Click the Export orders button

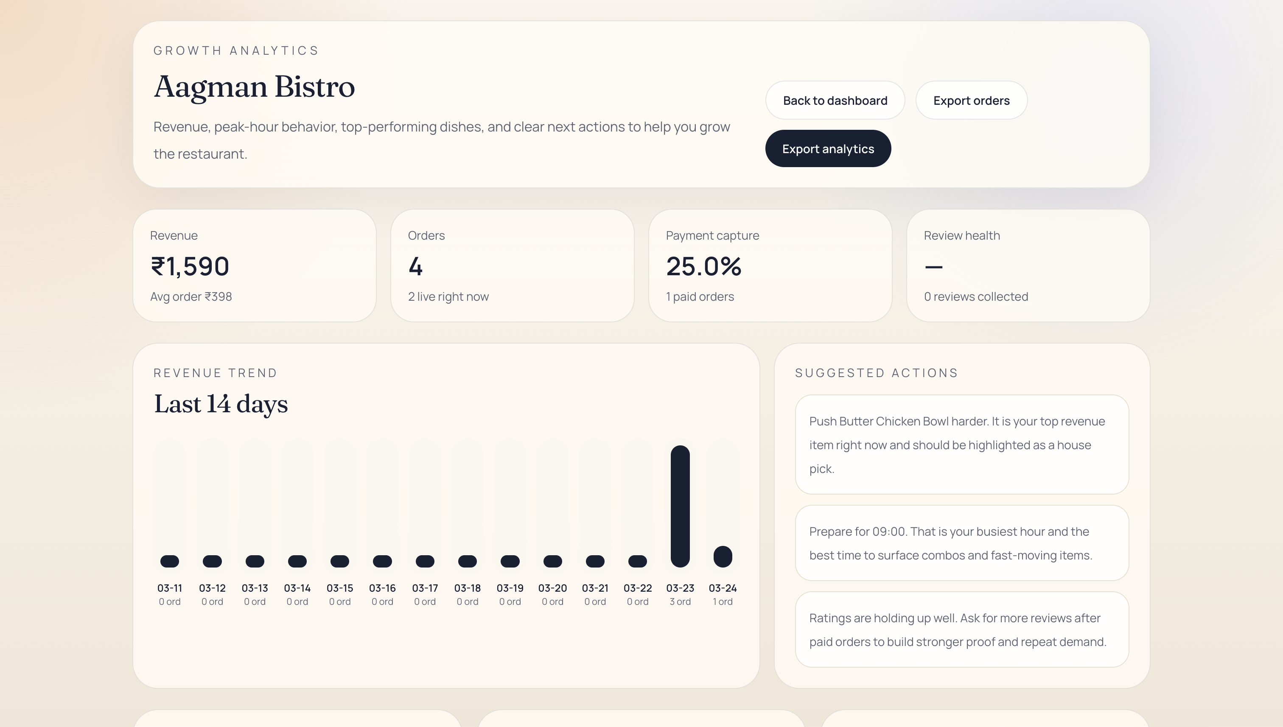[x=971, y=101]
